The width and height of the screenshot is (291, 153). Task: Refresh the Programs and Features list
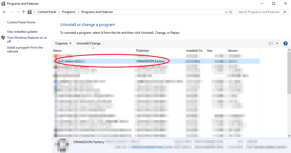231,12
